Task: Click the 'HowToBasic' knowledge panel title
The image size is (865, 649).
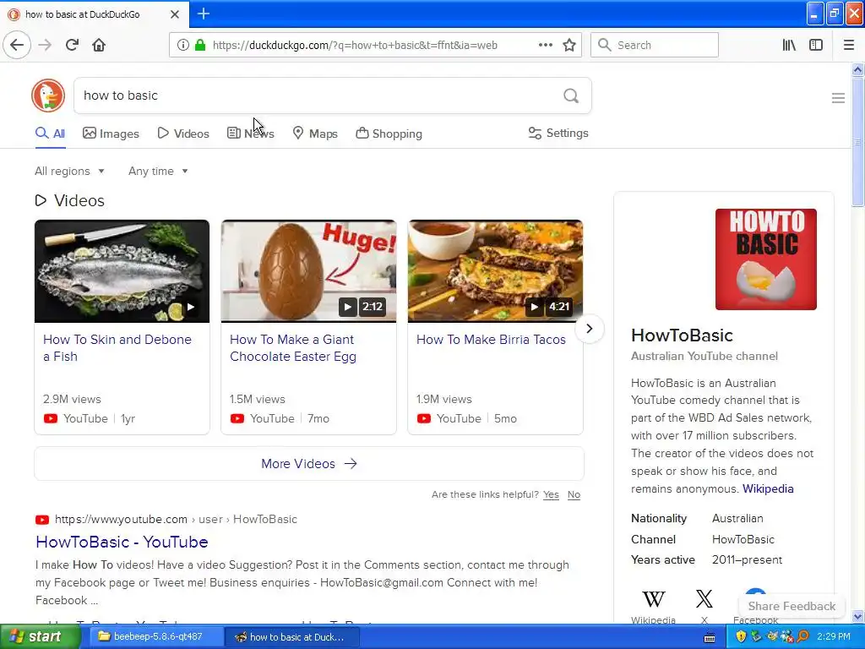Action: [682, 335]
